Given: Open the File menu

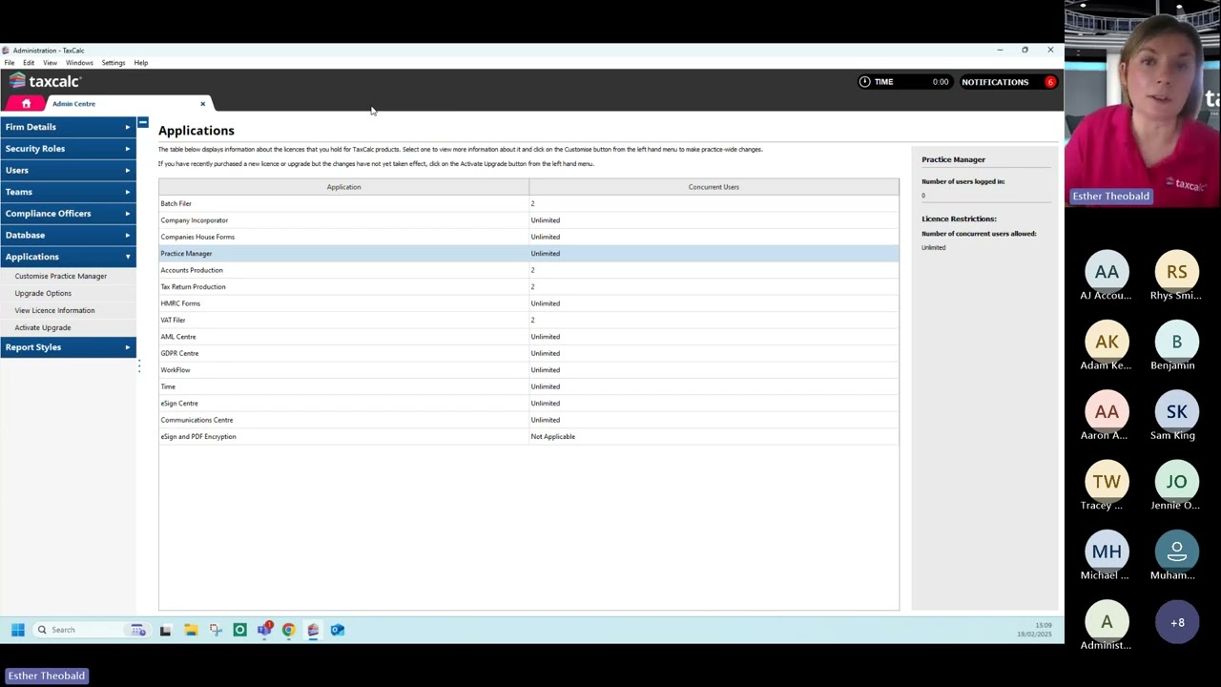Looking at the screenshot, I should tap(10, 63).
